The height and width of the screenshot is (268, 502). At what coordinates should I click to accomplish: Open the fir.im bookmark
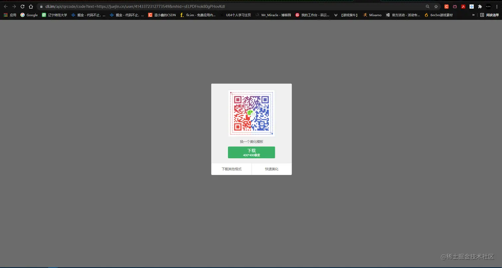(x=199, y=15)
